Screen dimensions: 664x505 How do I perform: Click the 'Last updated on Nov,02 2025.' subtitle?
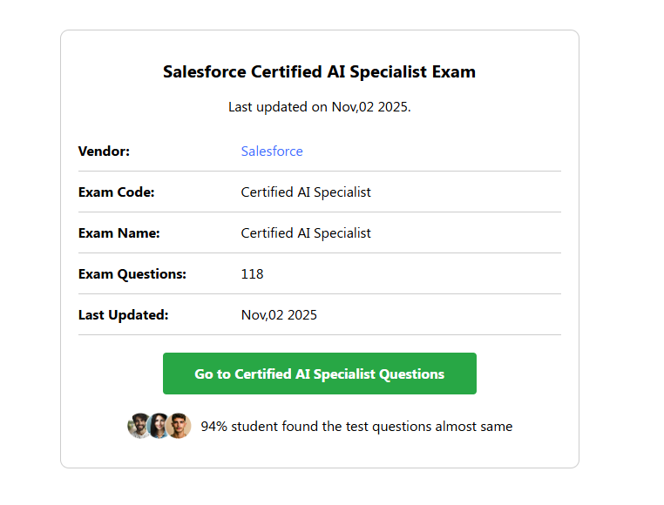click(x=319, y=107)
